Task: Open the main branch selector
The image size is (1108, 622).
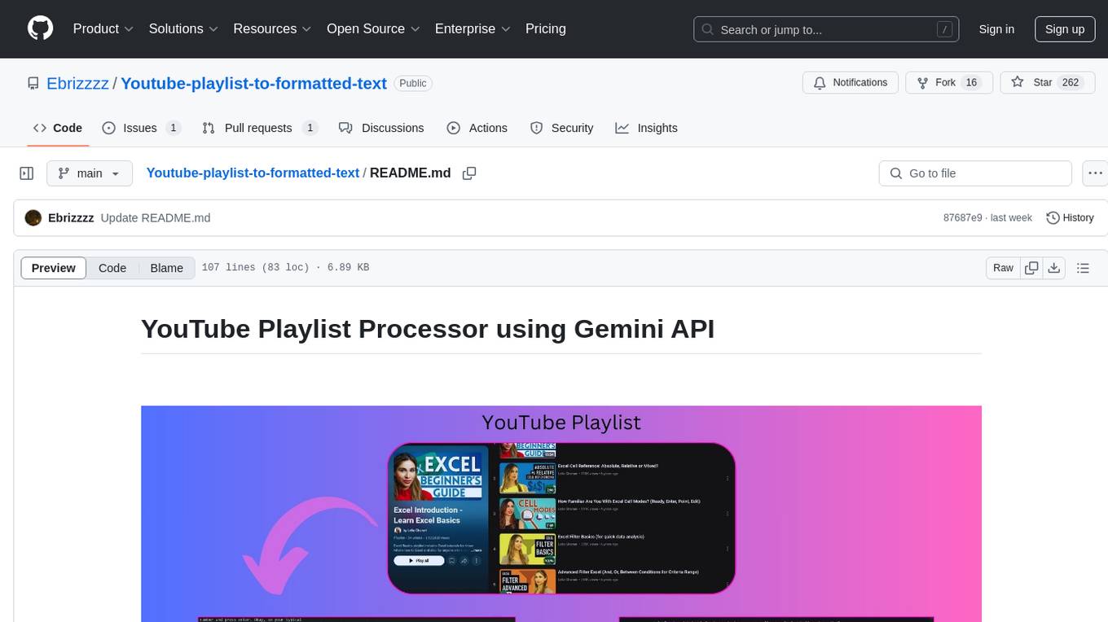Action: point(89,173)
